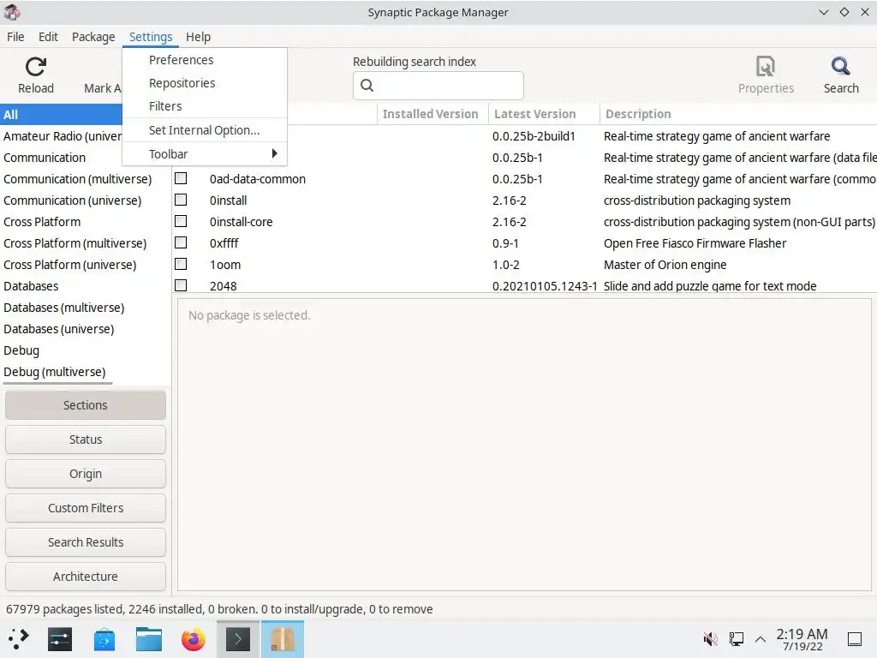Switch to the Konsole terminal task
877x658 pixels.
pyautogui.click(x=238, y=639)
